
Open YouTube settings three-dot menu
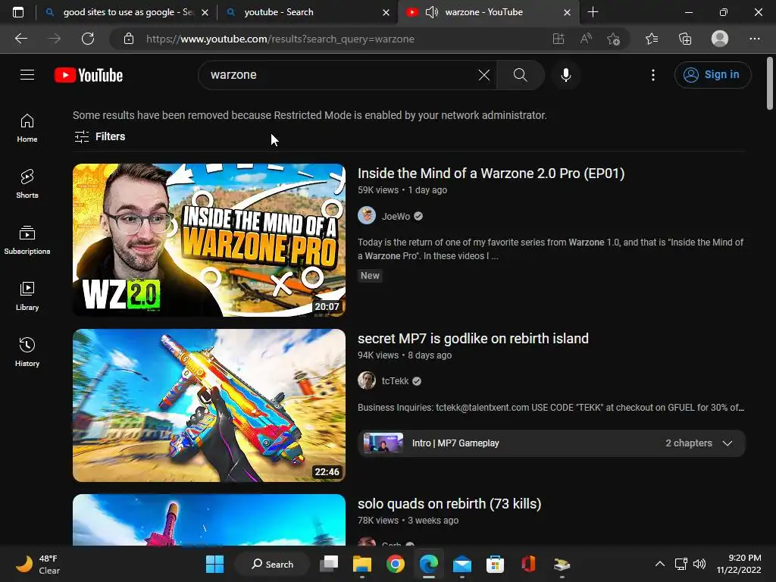[653, 75]
